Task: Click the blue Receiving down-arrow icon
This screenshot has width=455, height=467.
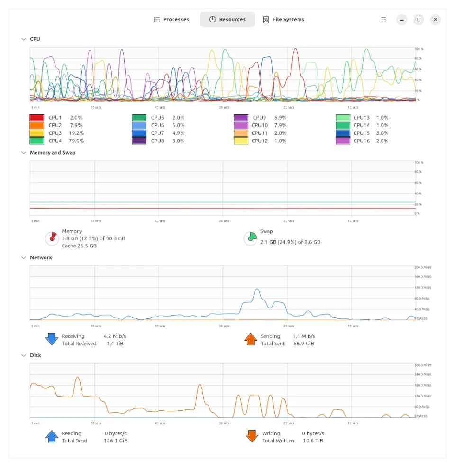Action: pyautogui.click(x=52, y=339)
